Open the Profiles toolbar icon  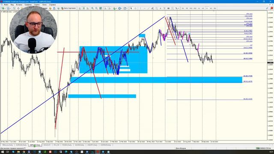(x=8, y=8)
